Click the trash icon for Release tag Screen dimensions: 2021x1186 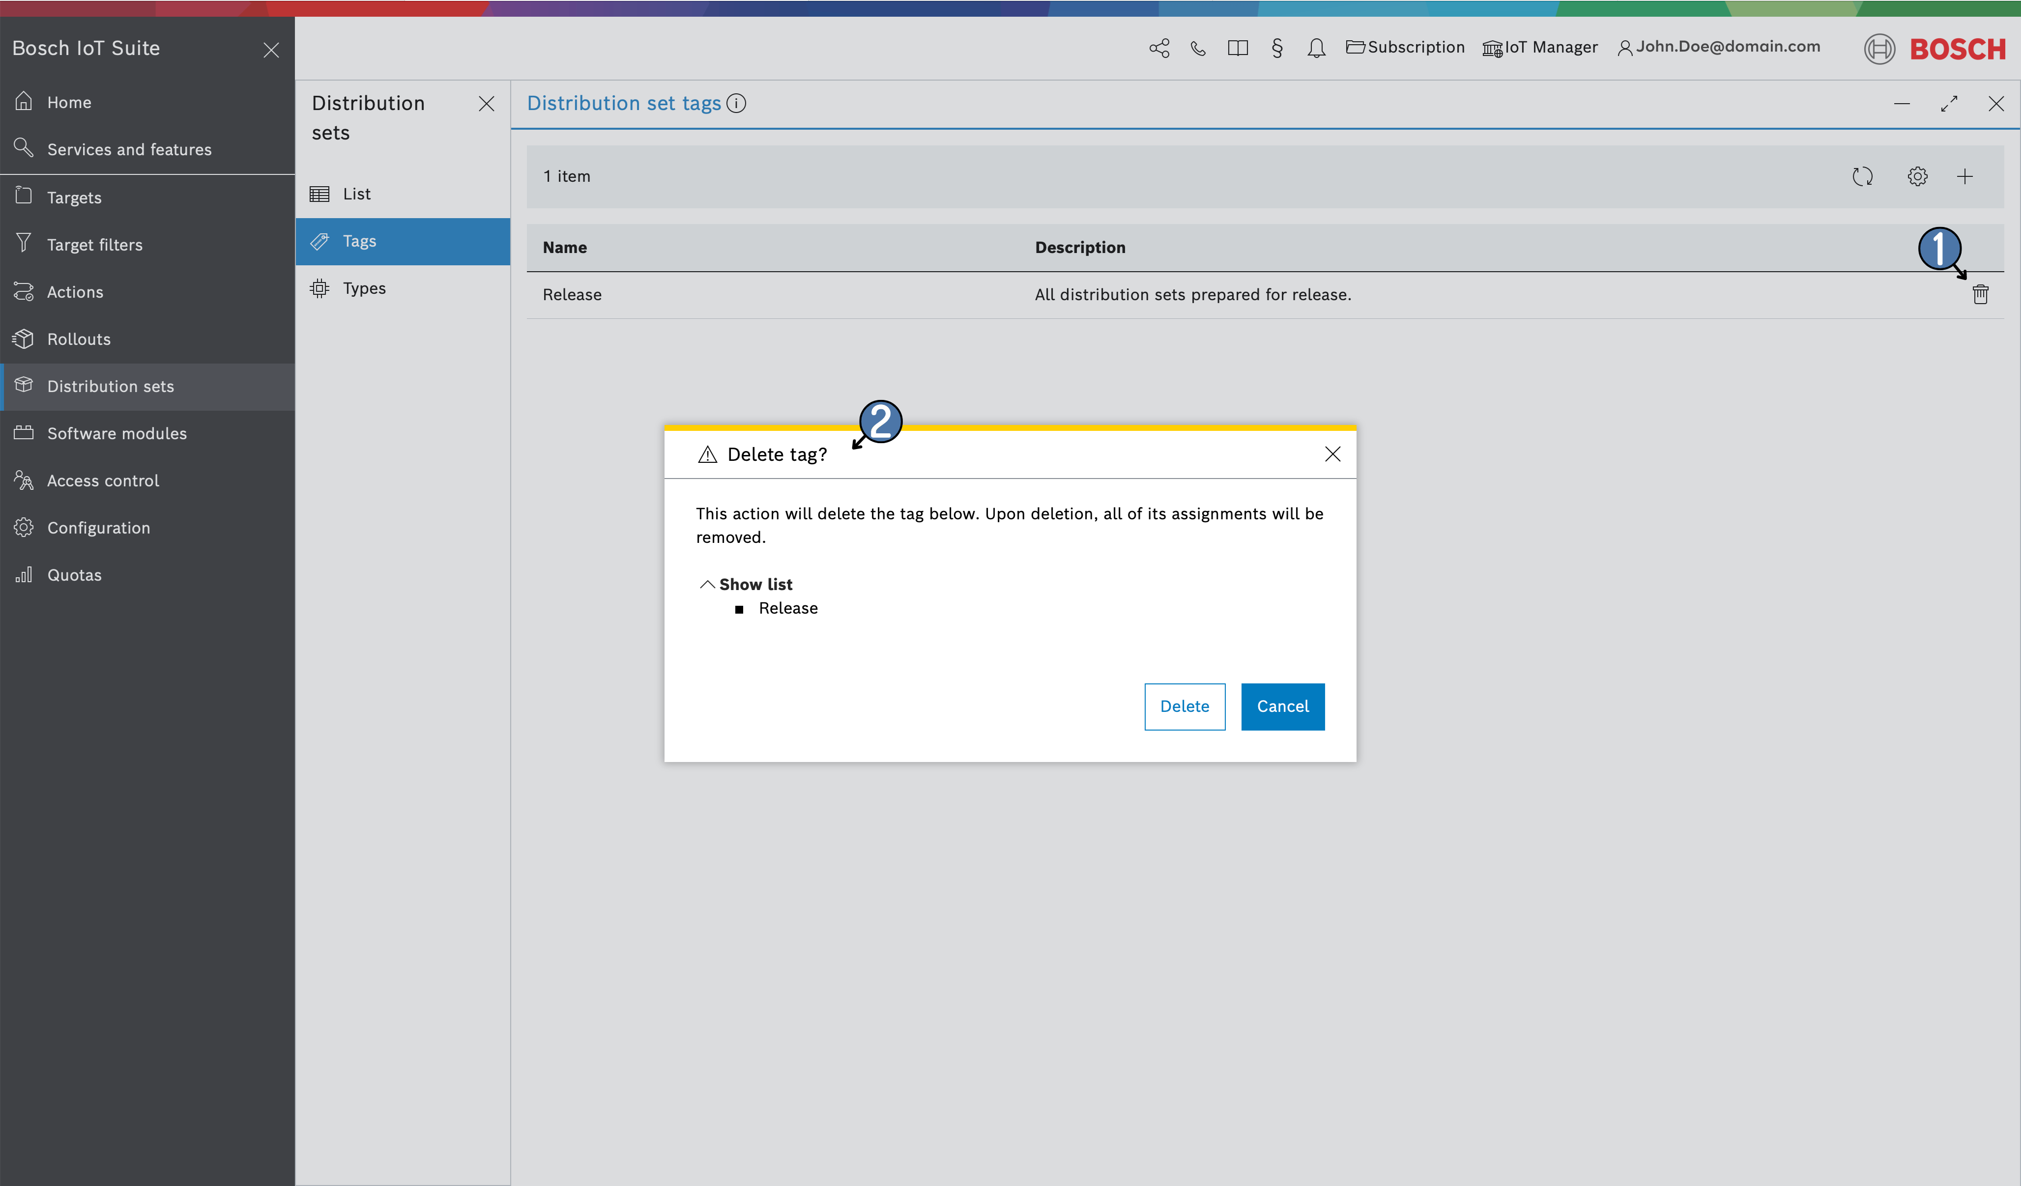1980,294
